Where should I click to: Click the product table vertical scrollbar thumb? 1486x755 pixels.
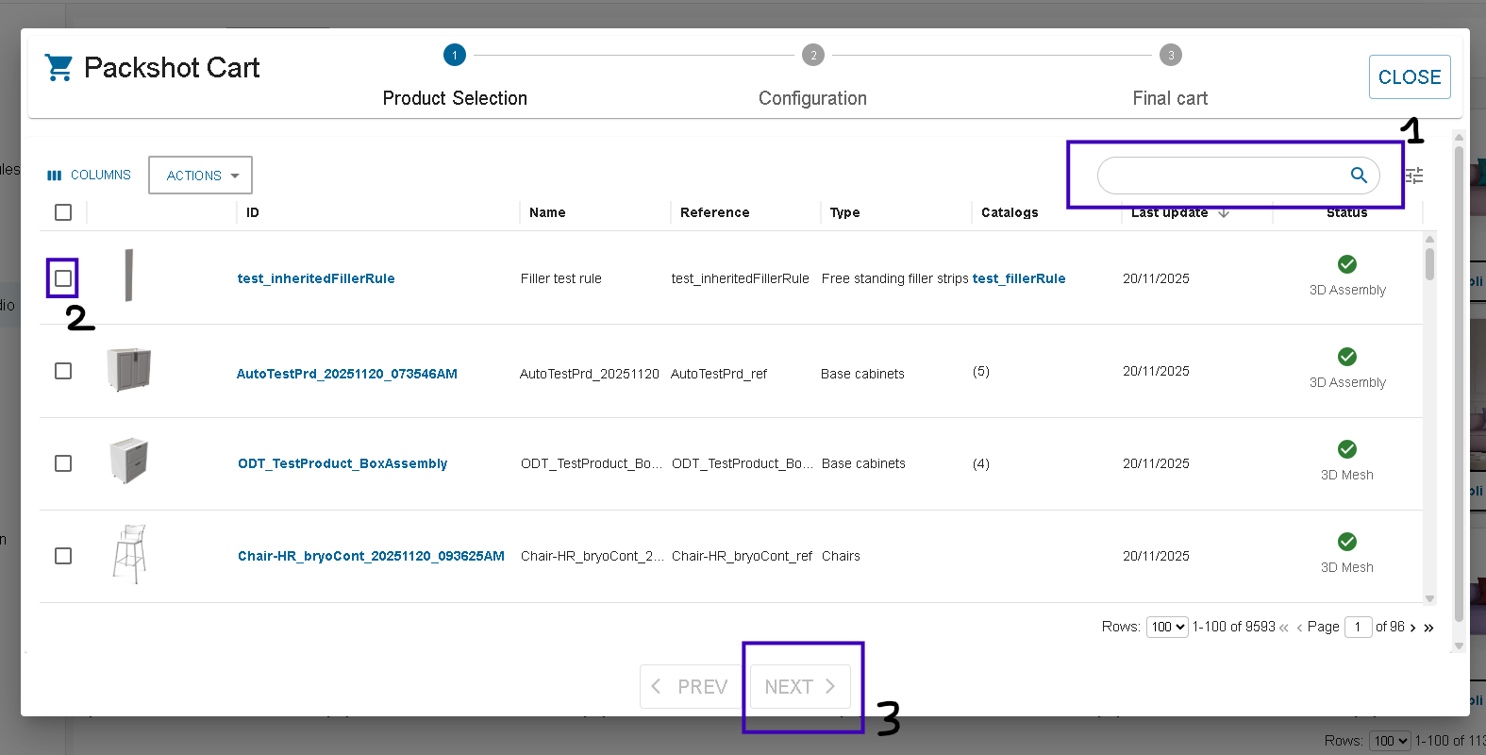pyautogui.click(x=1429, y=264)
